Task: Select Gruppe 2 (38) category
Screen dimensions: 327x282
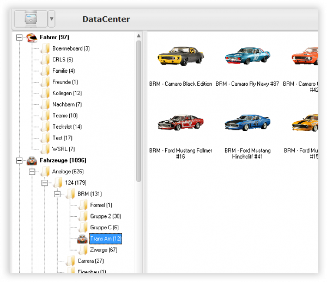Action: tap(106, 216)
